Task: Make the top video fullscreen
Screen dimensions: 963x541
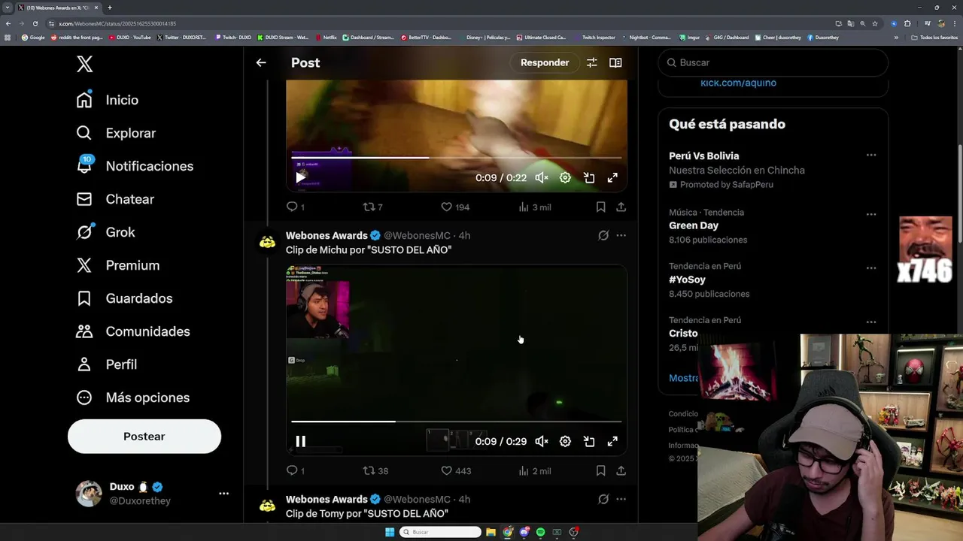Action: point(612,178)
